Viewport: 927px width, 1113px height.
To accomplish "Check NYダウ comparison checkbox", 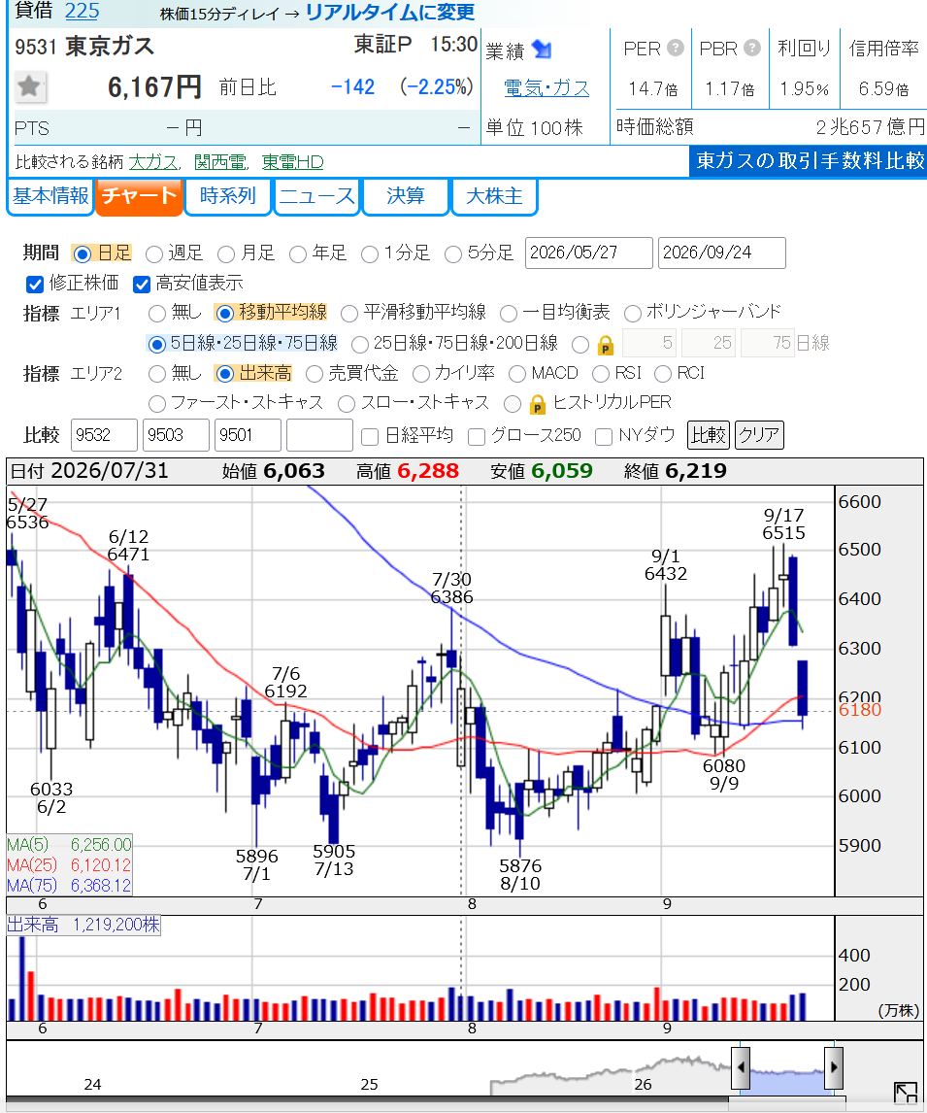I will coord(604,436).
